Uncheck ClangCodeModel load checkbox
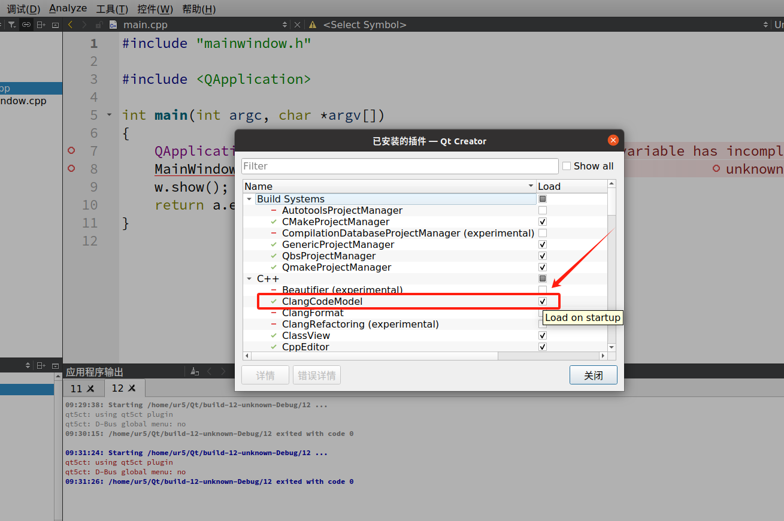784x521 pixels. [543, 301]
